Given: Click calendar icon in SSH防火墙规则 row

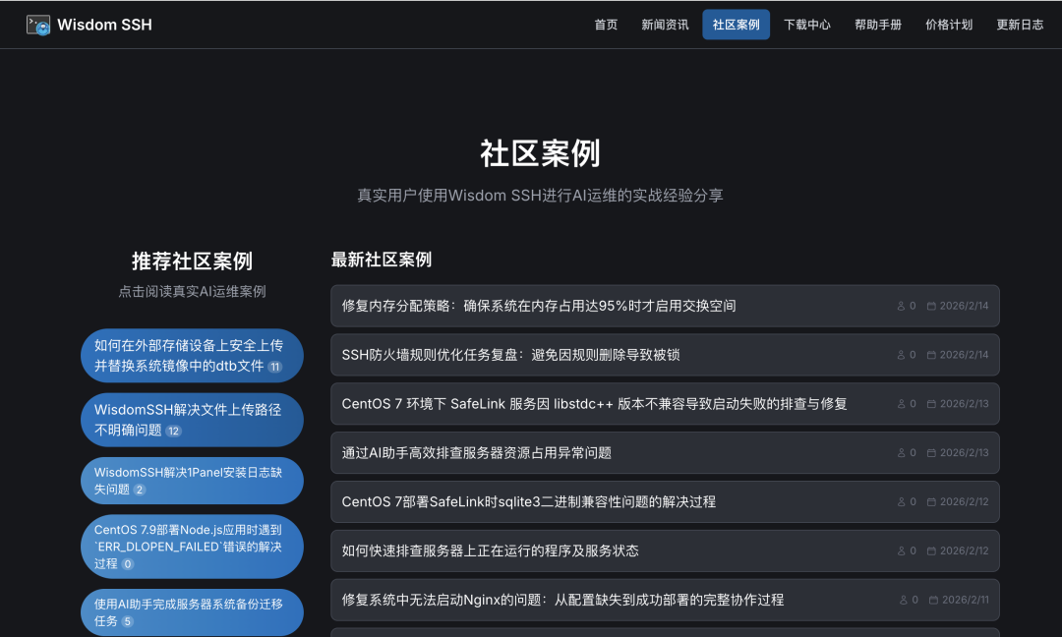Looking at the screenshot, I should 931,355.
